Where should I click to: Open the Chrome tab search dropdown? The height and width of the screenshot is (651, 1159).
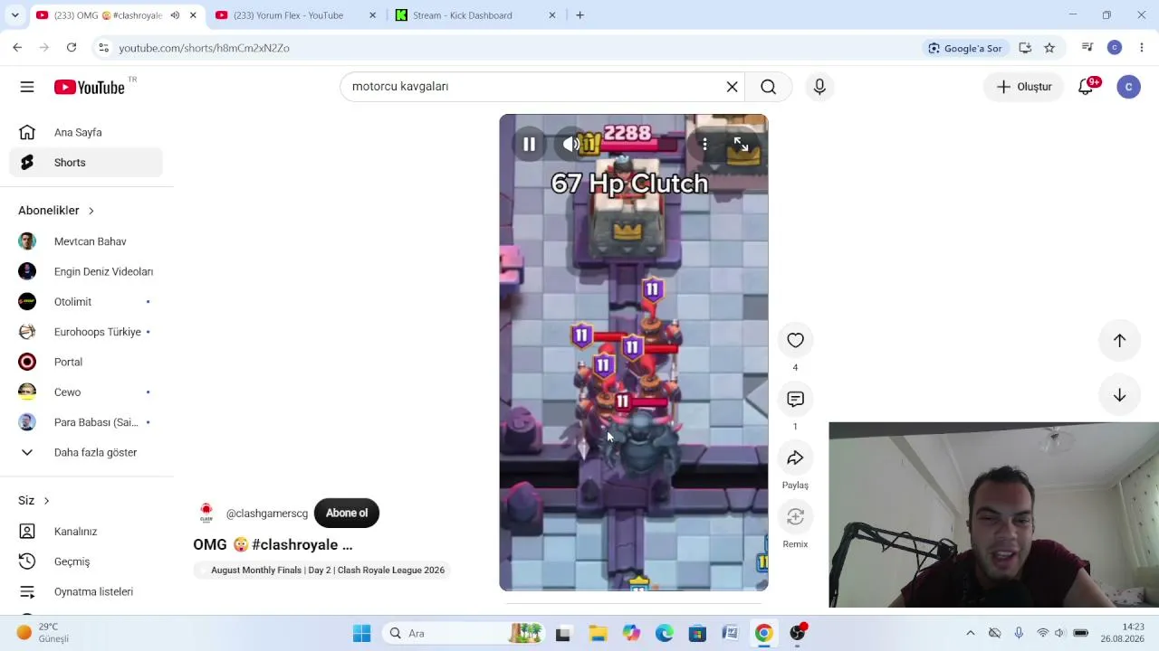[x=14, y=15]
